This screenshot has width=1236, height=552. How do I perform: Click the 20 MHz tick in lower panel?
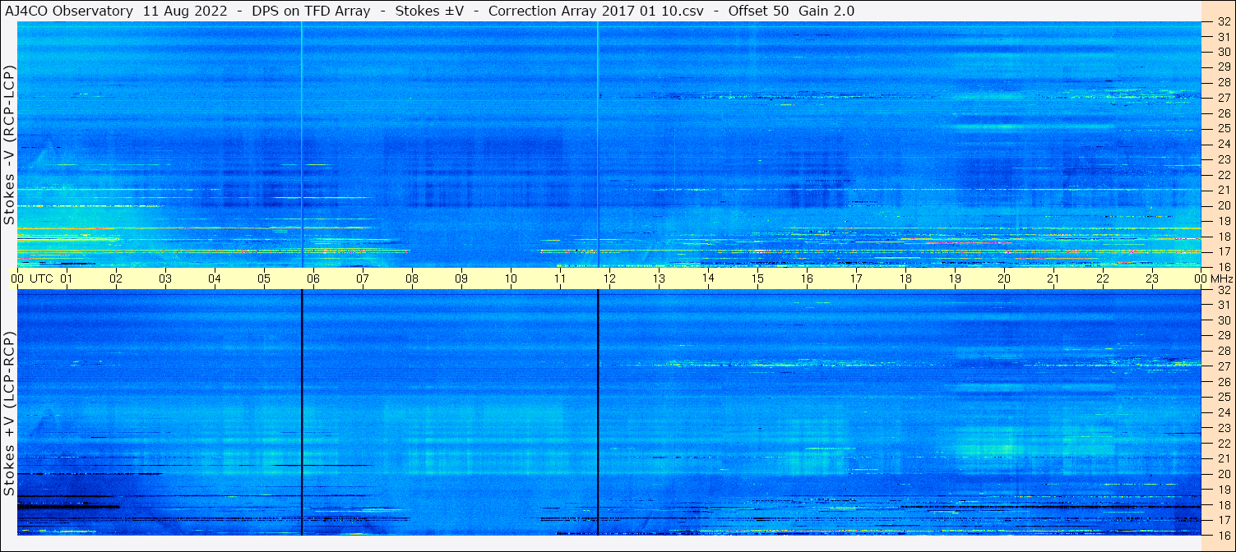(1224, 474)
